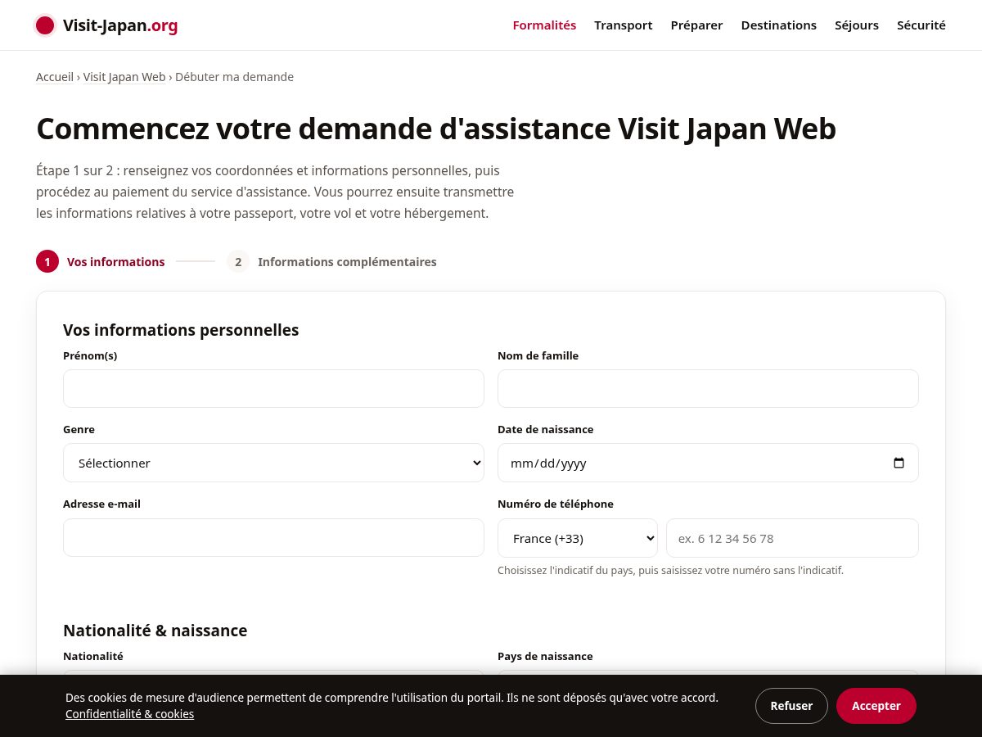This screenshot has height=737, width=982.
Task: Click the red circle Japan logo icon
Action: (x=45, y=25)
